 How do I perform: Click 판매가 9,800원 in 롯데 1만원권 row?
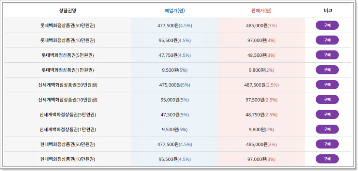tap(261, 70)
